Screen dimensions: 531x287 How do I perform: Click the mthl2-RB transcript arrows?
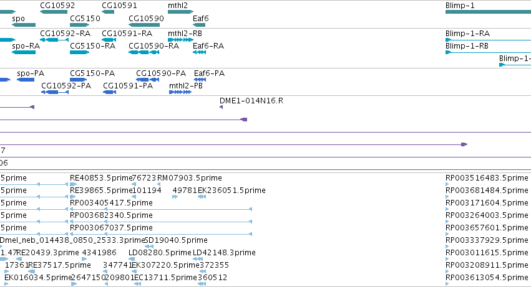click(180, 40)
